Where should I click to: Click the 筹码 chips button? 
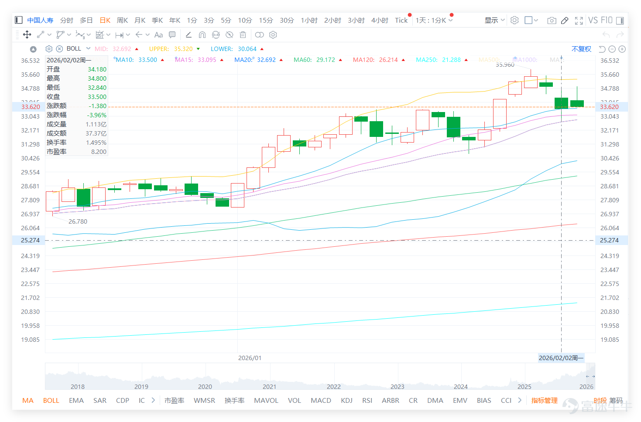[616, 400]
